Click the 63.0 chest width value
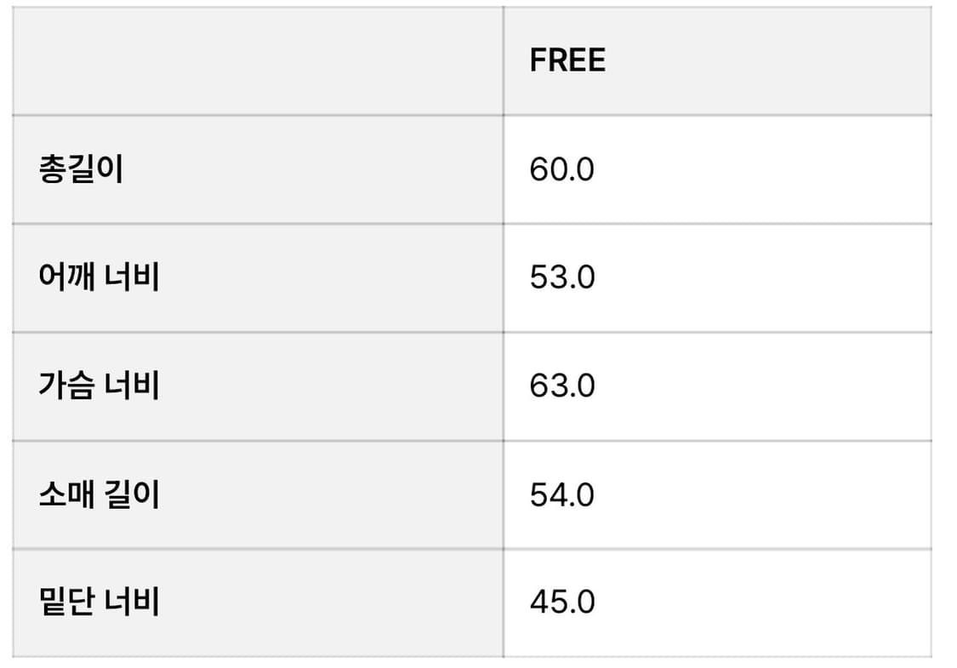 pyautogui.click(x=561, y=385)
